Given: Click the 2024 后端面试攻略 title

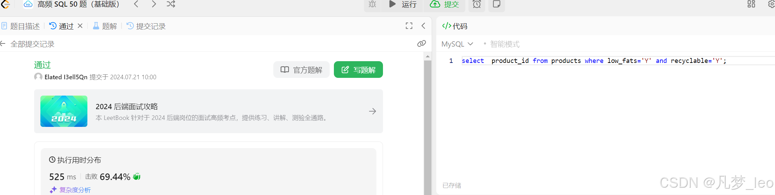Looking at the screenshot, I should pyautogui.click(x=127, y=106).
